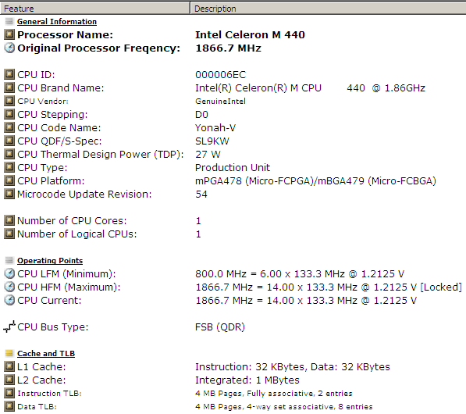Click the bus signal icon beside CPU Bus Type
466x414 pixels.
9,327
